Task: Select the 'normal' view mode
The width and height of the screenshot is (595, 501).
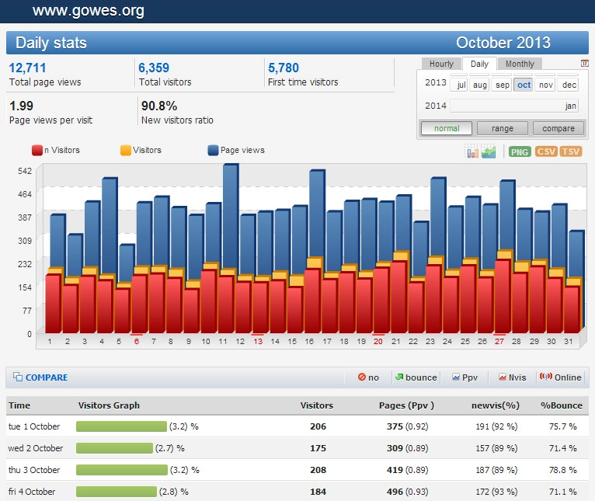Action: click(447, 128)
